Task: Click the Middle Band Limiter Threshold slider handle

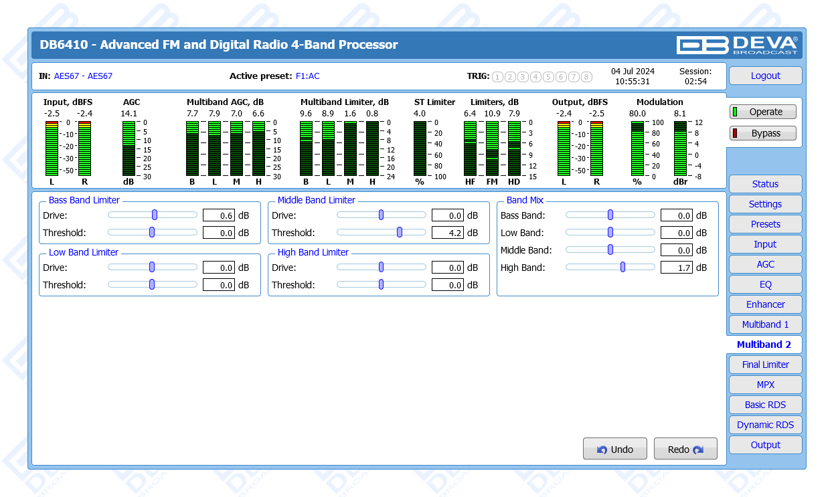Action: coord(400,232)
